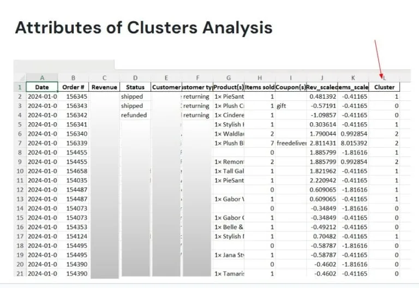
Task: Select column A header
Action: [x=42, y=78]
